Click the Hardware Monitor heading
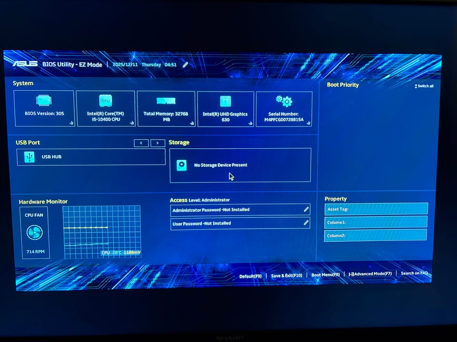 click(43, 201)
